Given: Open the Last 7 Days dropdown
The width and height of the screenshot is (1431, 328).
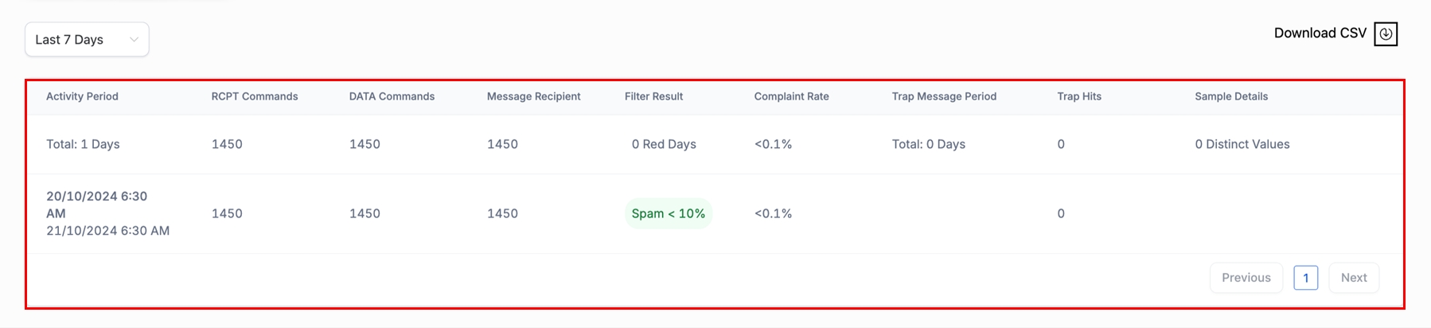Looking at the screenshot, I should point(87,40).
